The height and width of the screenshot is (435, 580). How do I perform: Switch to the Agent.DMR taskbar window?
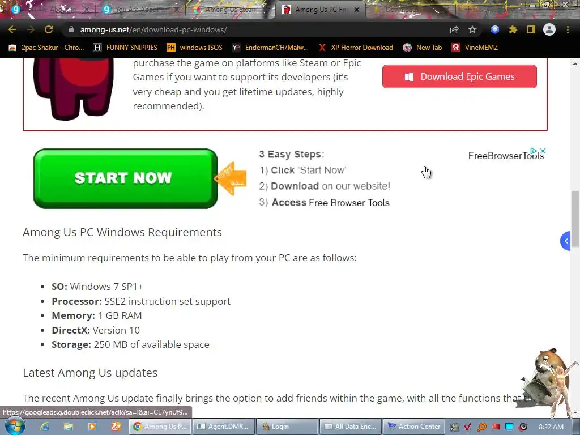(224, 427)
